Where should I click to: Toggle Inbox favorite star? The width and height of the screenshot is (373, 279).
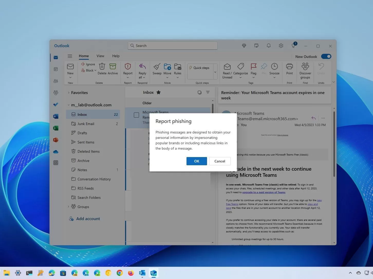point(158,92)
